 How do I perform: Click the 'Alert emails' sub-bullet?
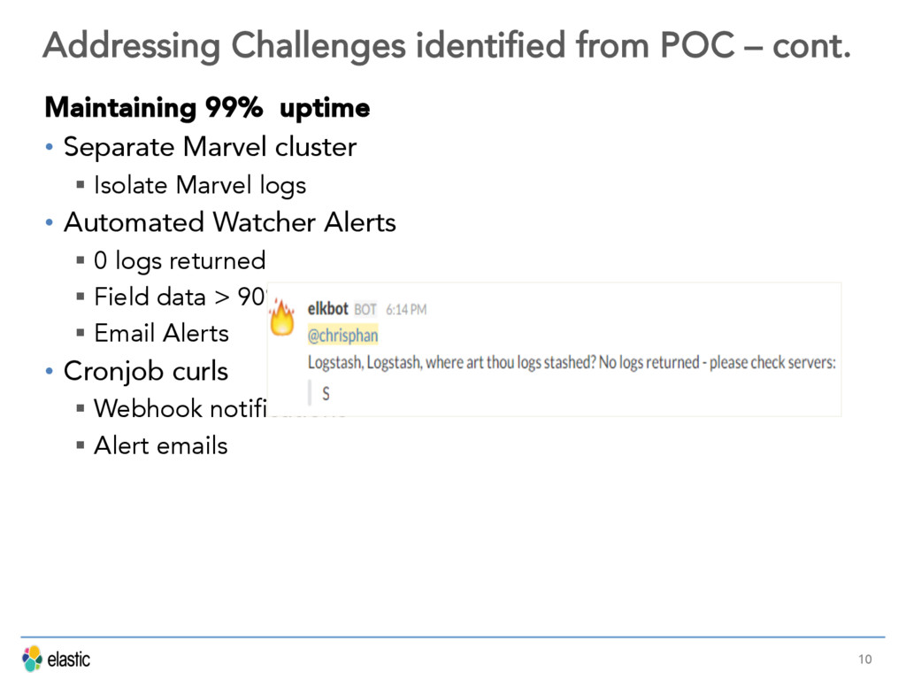pos(161,446)
